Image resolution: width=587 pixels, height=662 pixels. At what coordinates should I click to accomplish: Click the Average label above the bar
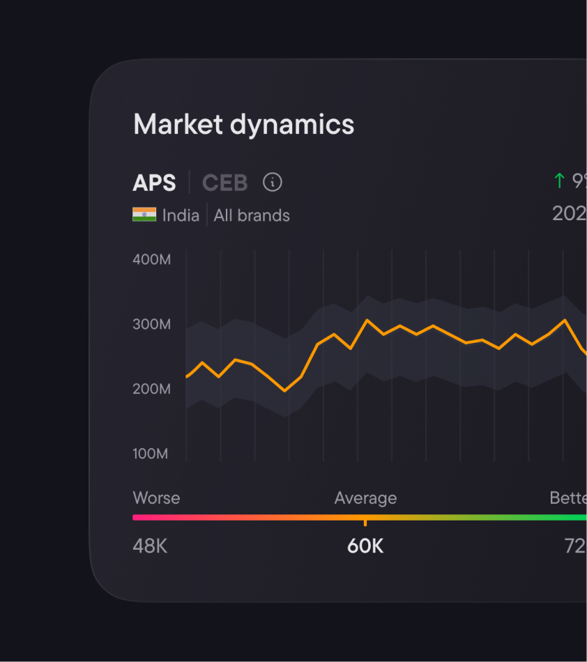coord(365,498)
